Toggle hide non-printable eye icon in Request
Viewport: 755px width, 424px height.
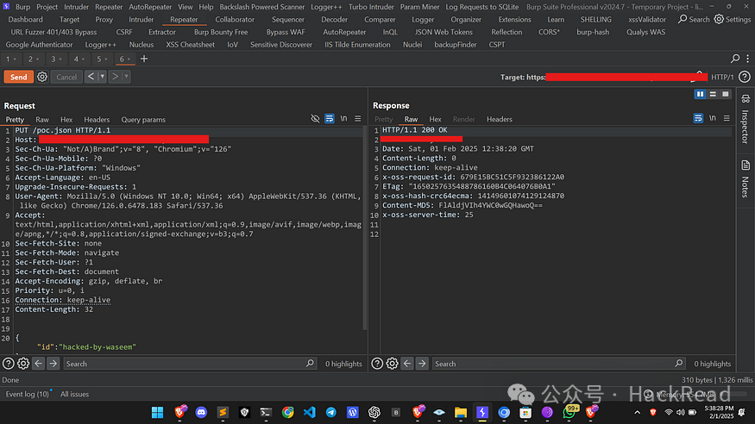pyautogui.click(x=316, y=118)
